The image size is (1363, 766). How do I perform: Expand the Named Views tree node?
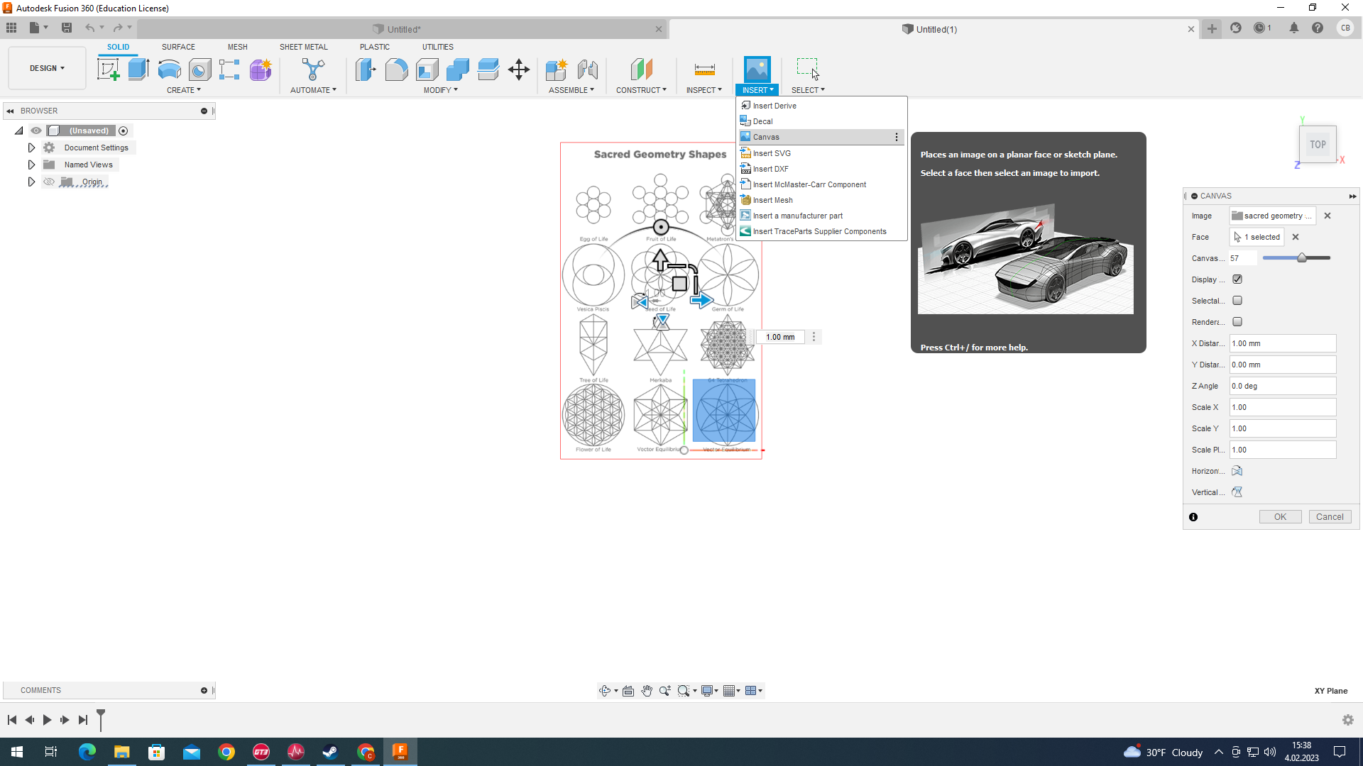point(31,165)
